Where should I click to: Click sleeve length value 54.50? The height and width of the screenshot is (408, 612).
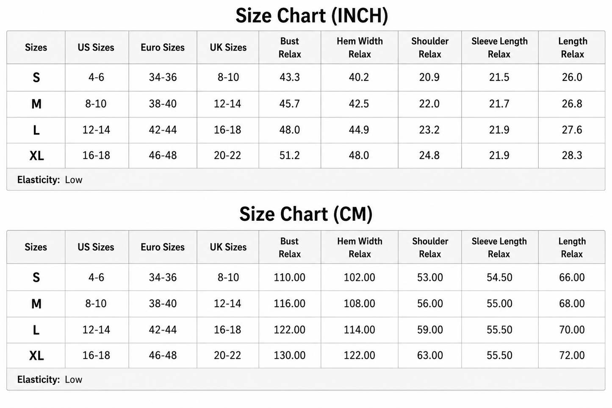tap(500, 277)
